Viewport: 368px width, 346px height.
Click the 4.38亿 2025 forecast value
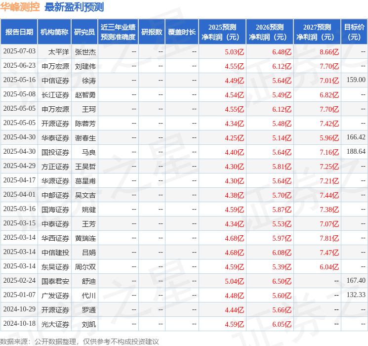(x=235, y=195)
